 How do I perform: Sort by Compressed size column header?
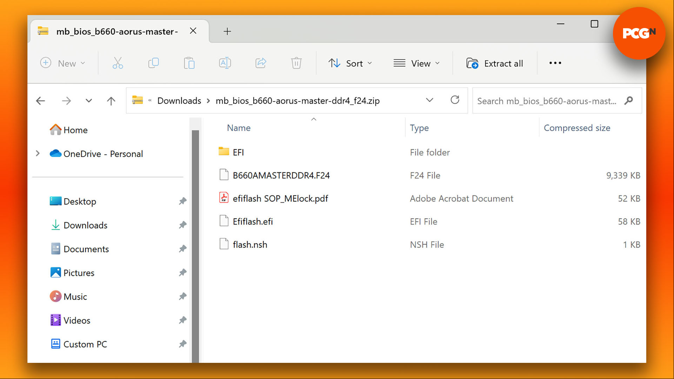[577, 128]
